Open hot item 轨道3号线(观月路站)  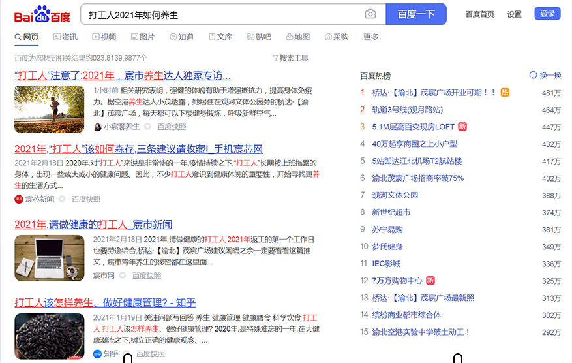click(408, 110)
